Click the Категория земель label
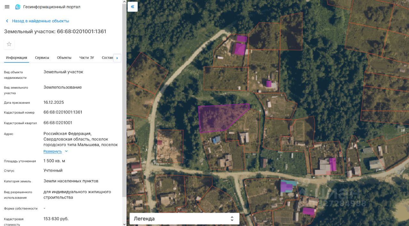The image size is (409, 226). (18, 181)
